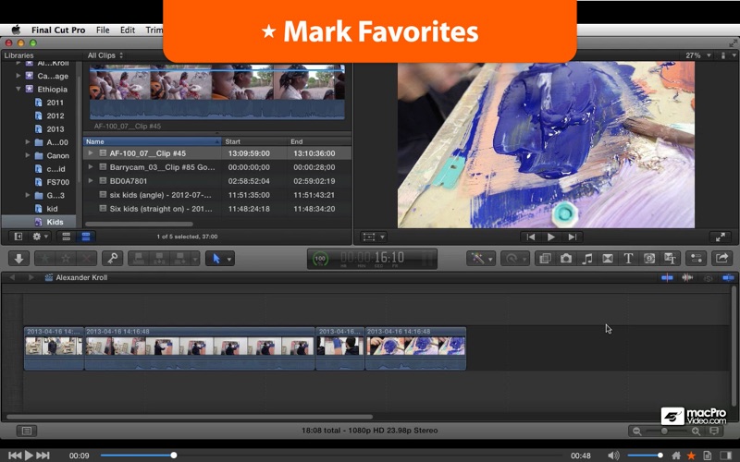Switch browser to list view
Viewport: 740px width, 462px height.
coord(85,237)
